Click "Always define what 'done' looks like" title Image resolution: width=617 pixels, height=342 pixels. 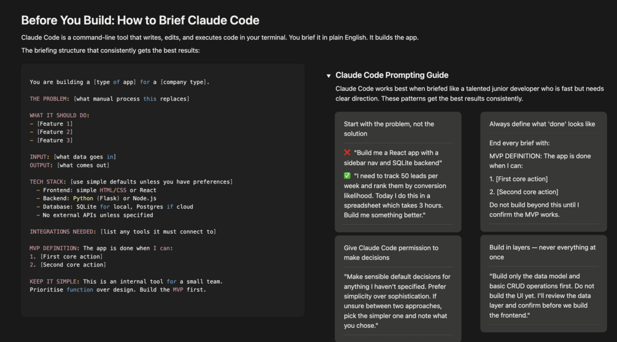pyautogui.click(x=542, y=124)
